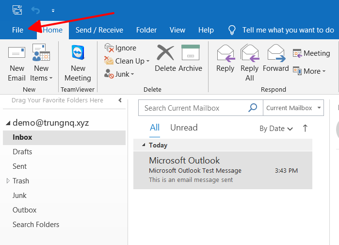Forward the selected message
Image resolution: width=339 pixels, height=245 pixels.
pyautogui.click(x=276, y=58)
